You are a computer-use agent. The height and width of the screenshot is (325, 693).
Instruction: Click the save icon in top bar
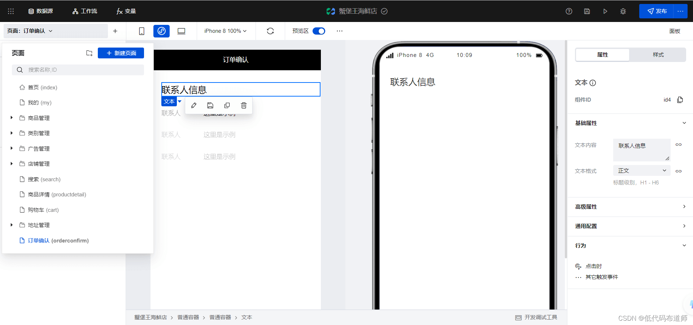pos(587,11)
